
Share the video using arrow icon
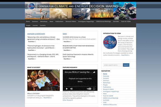pos(94,72)
